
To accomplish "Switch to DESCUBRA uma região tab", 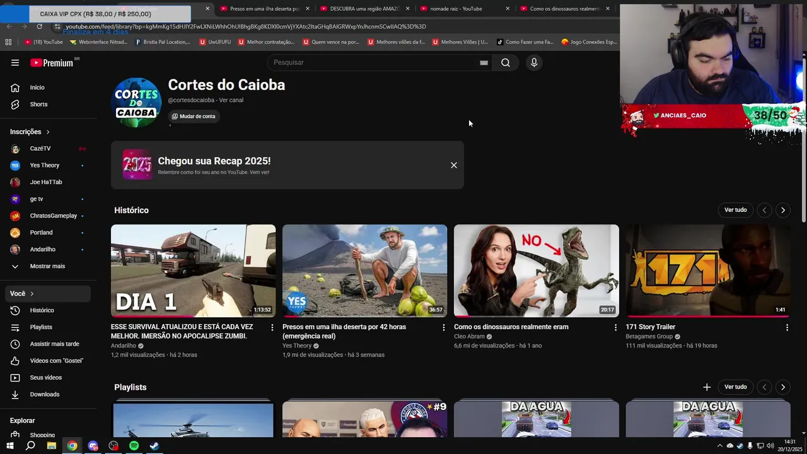I will pos(365,9).
